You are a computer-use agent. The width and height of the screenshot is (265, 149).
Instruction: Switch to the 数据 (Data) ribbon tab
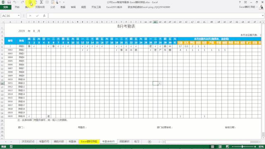click(x=63, y=7)
